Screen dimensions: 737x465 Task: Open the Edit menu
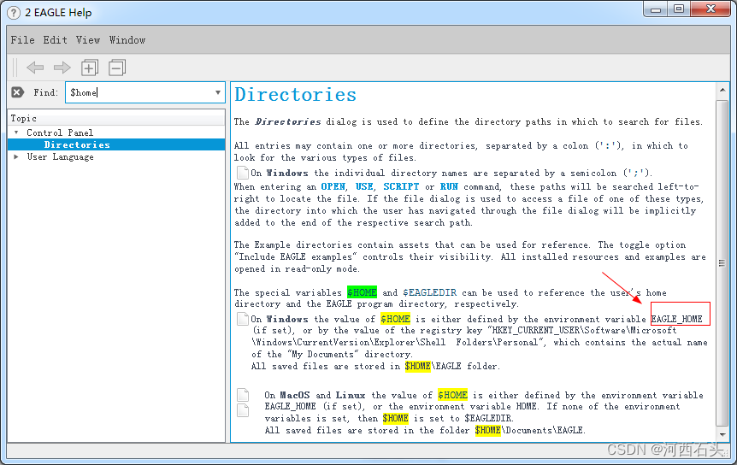[x=55, y=40]
